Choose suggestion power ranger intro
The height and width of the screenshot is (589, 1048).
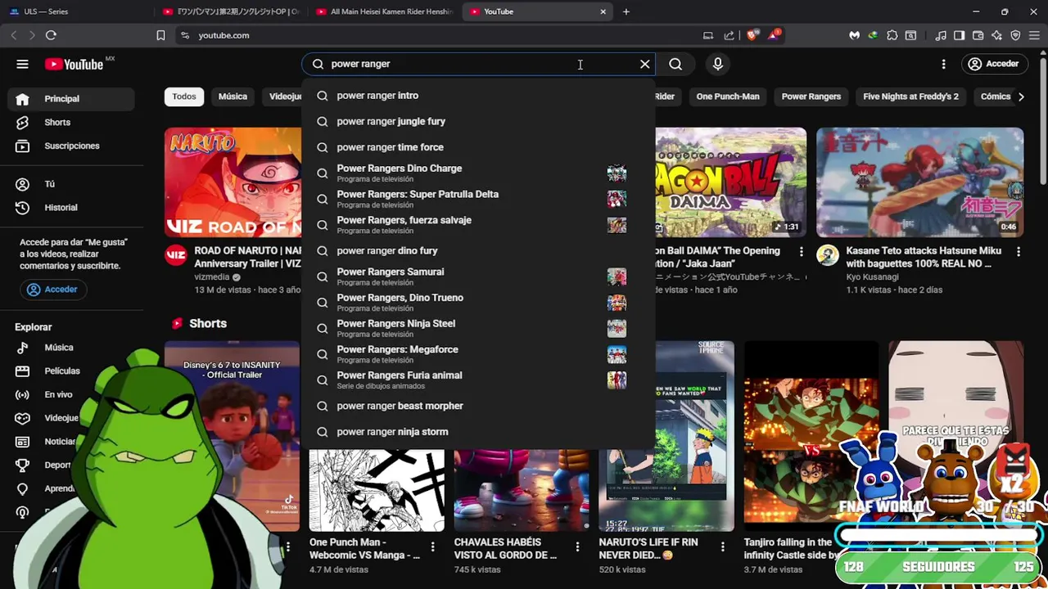coord(479,96)
